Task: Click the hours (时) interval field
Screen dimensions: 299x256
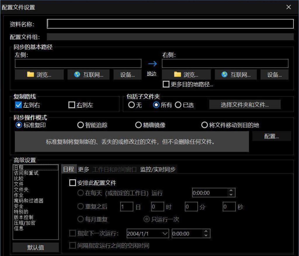Action: [x=157, y=207]
